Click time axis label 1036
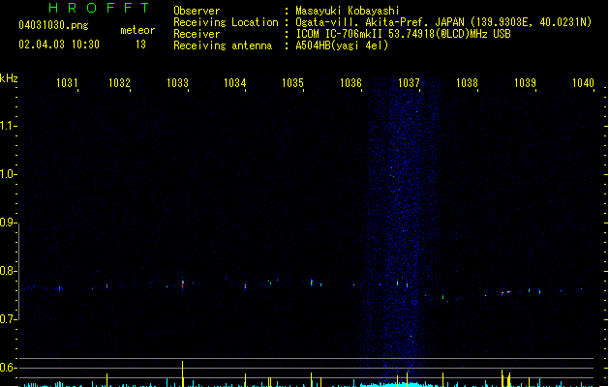 (351, 83)
